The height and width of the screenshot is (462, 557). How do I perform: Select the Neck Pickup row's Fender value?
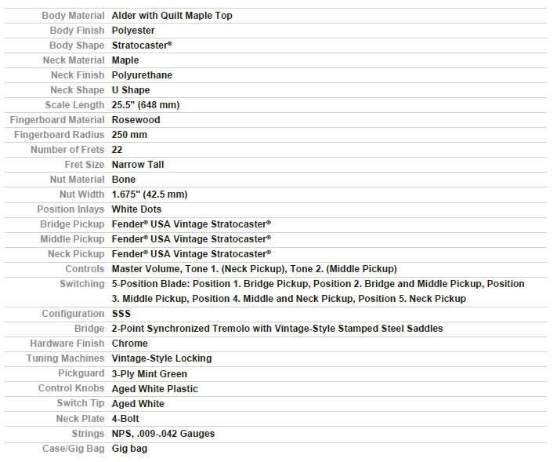tap(191, 255)
